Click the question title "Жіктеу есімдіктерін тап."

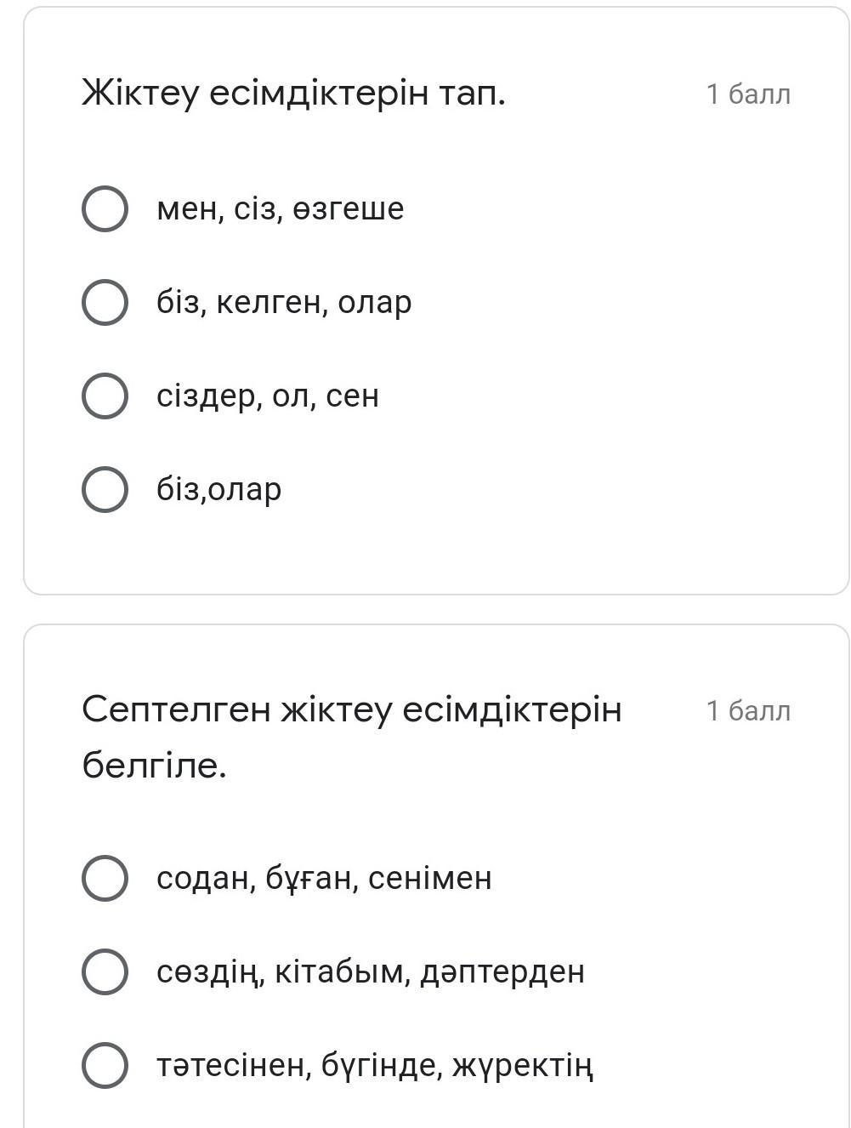pos(293,92)
